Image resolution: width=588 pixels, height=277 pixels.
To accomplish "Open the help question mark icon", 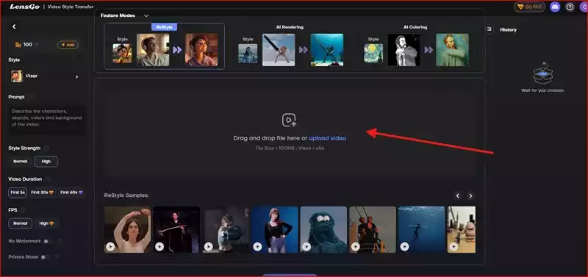I will (x=570, y=7).
